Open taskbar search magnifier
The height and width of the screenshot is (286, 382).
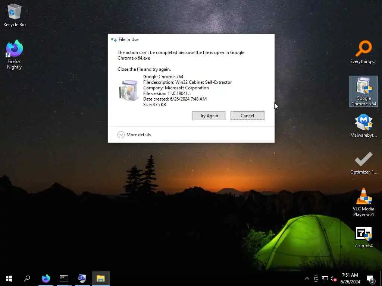(x=27, y=279)
